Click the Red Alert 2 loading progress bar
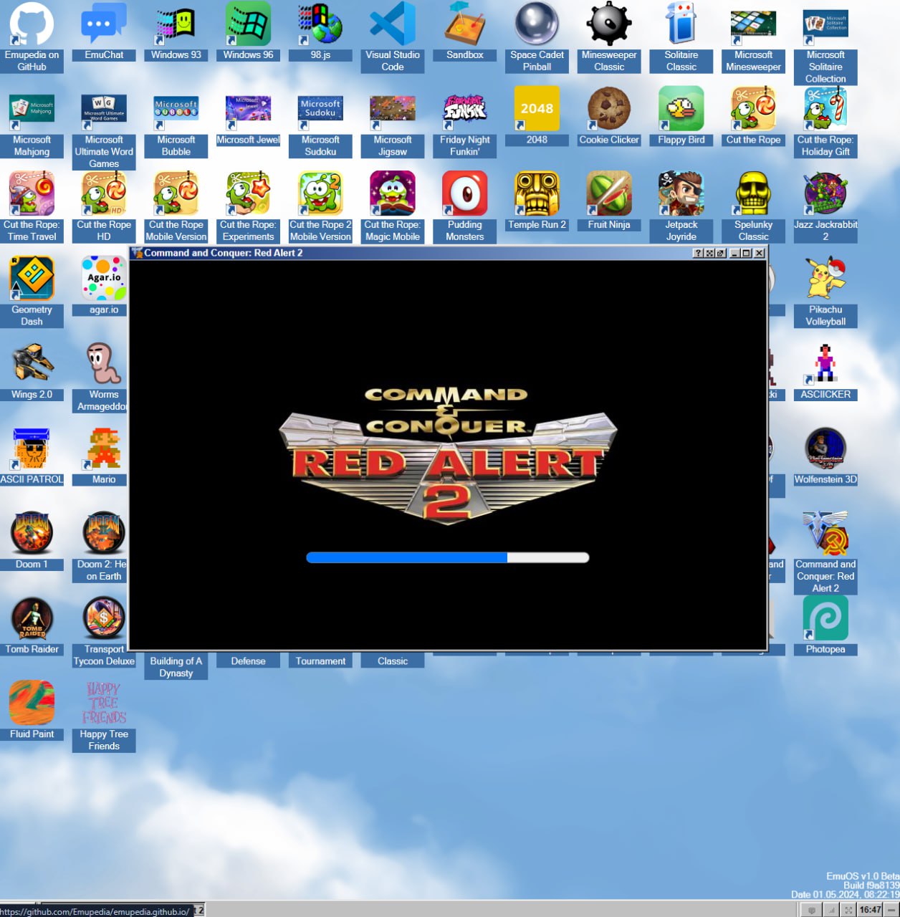900x917 pixels. point(447,557)
